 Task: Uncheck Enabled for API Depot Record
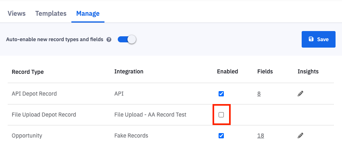pyautogui.click(x=221, y=94)
